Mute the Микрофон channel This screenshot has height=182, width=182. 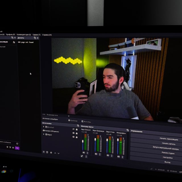click(119, 157)
